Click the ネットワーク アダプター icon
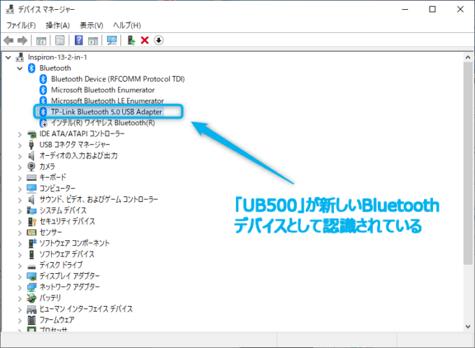475x348 pixels. pos(31,287)
